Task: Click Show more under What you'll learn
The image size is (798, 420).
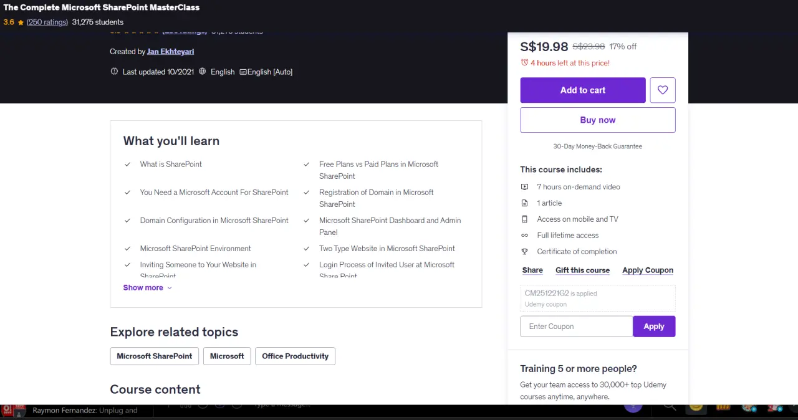Action: 143,288
